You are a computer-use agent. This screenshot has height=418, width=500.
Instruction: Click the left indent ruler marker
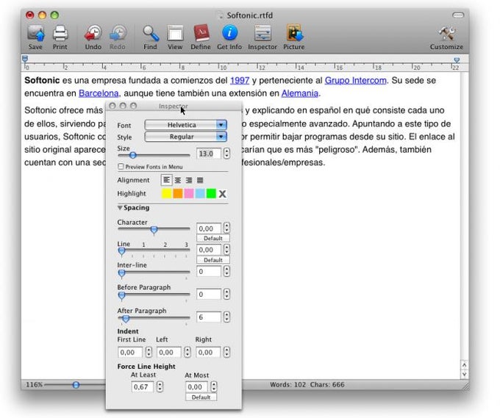tap(25, 59)
